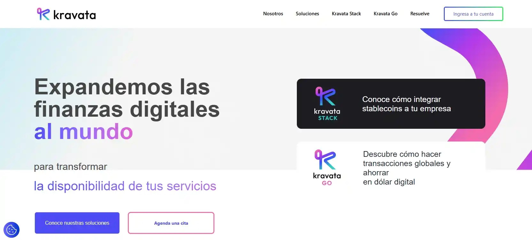Open the Nosotros menu item
The height and width of the screenshot is (240, 532).
pos(273,14)
